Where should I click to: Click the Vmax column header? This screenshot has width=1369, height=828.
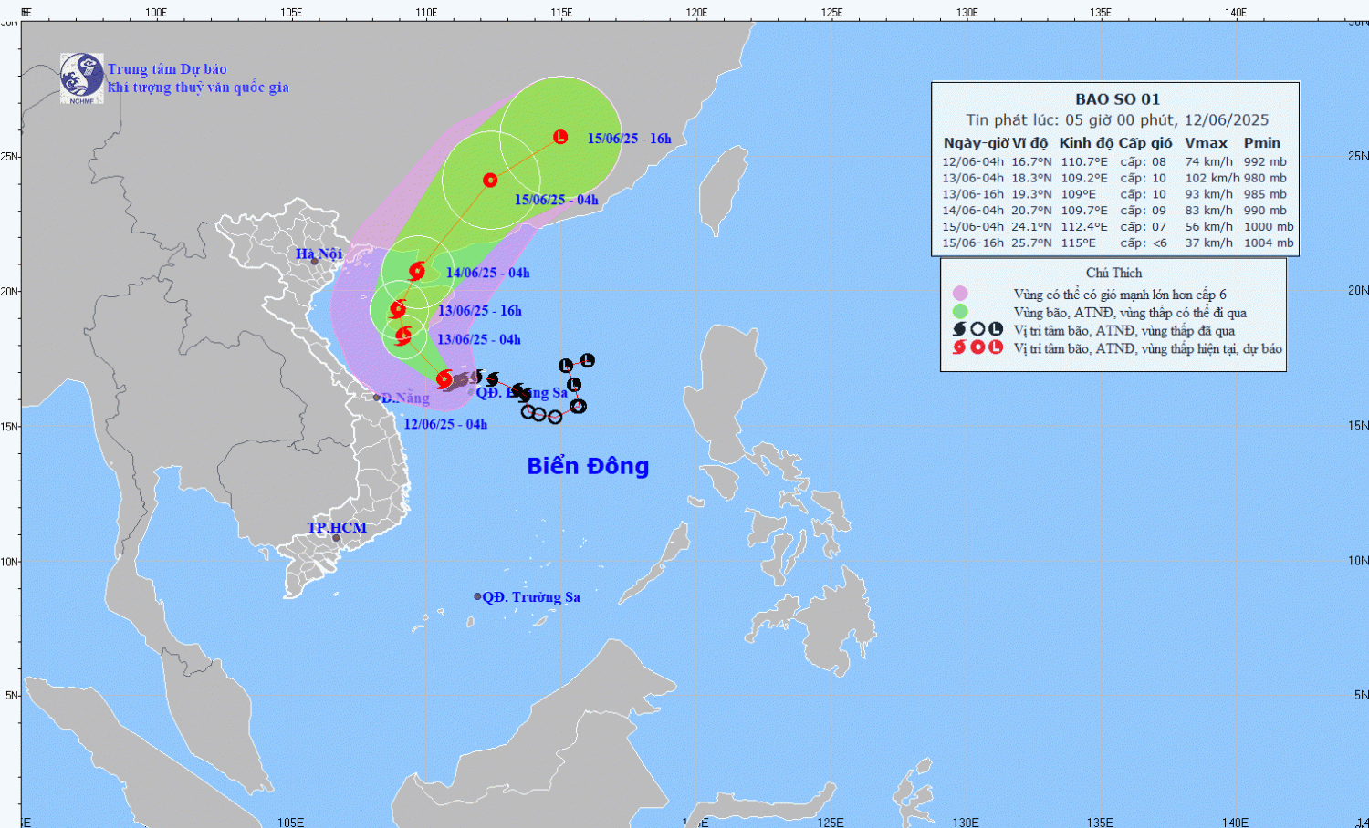1206,143
